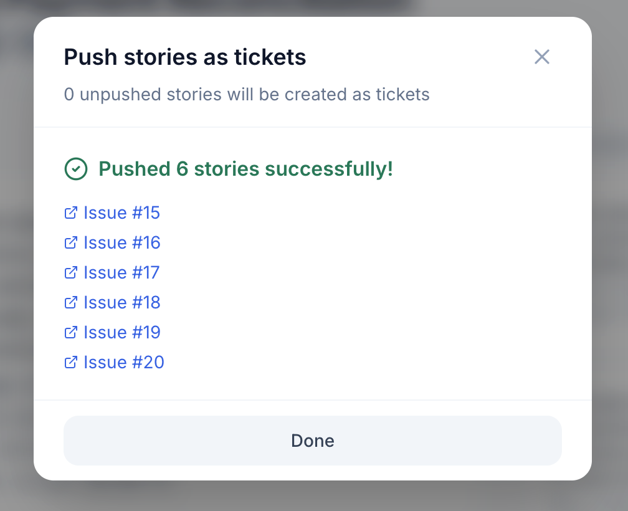Viewport: 628px width, 511px height.
Task: Click the green success checkmark icon
Action: coord(76,169)
